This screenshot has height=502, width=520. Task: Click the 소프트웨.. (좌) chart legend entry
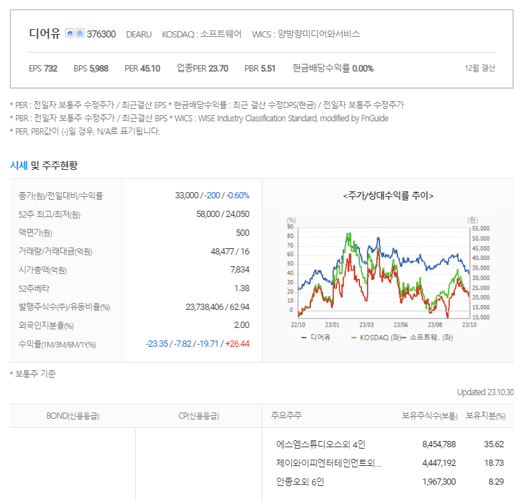(428, 337)
